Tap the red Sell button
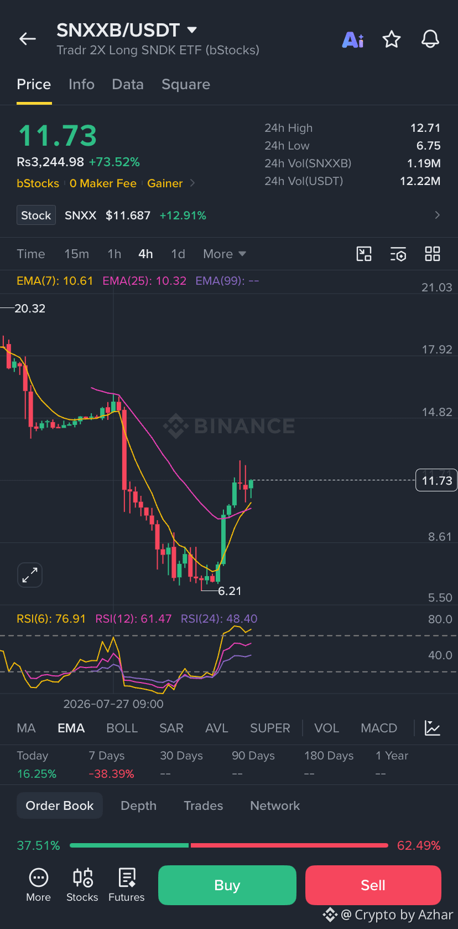The height and width of the screenshot is (929, 458). click(373, 885)
